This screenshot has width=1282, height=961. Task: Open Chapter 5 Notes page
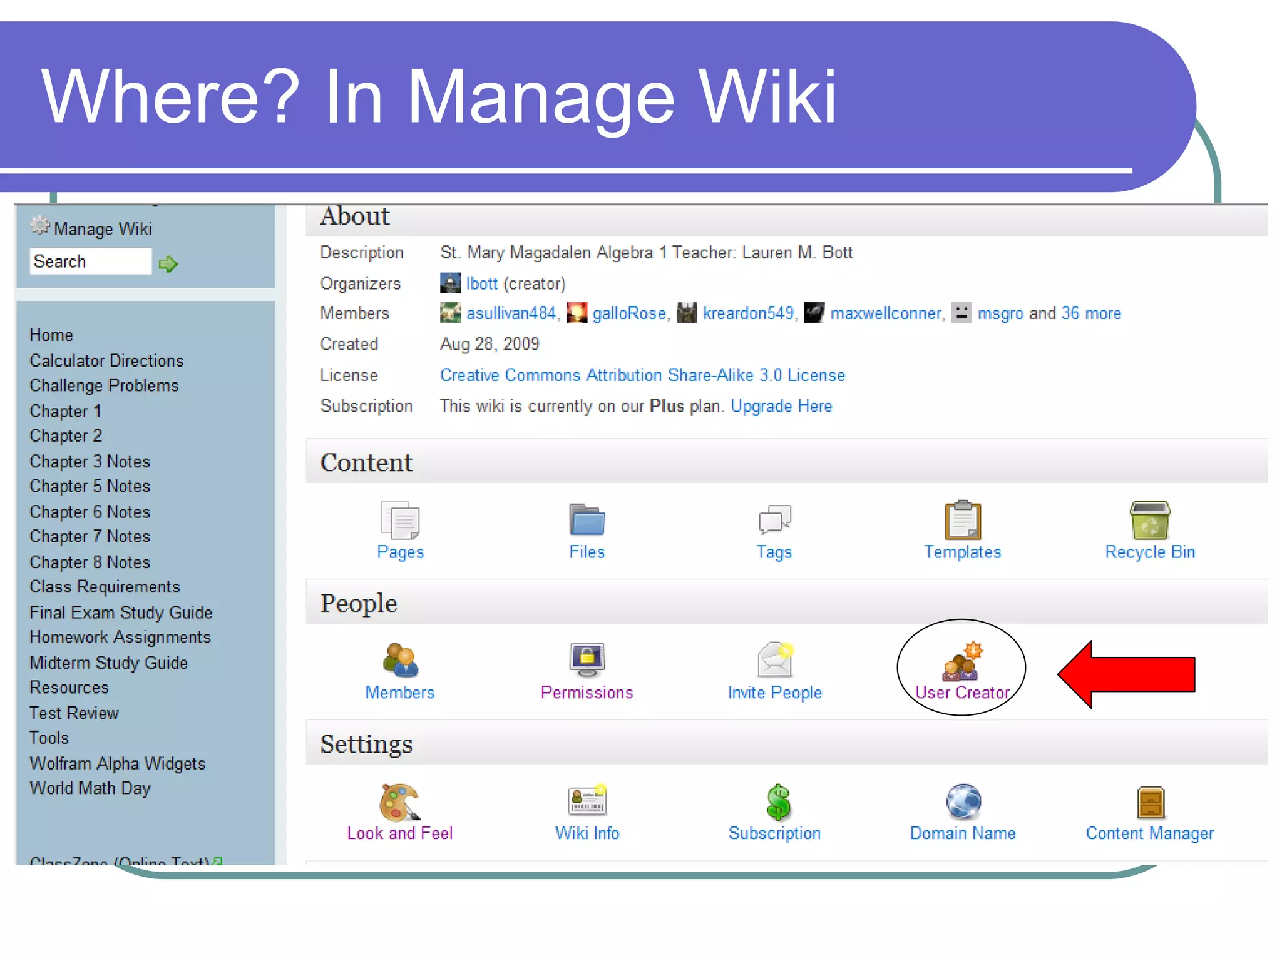(x=90, y=486)
